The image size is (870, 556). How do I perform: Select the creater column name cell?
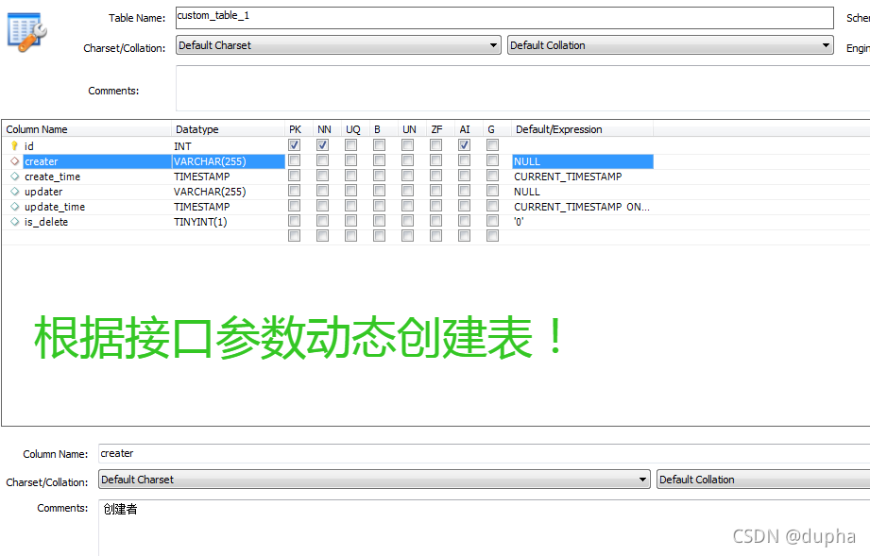point(97,161)
